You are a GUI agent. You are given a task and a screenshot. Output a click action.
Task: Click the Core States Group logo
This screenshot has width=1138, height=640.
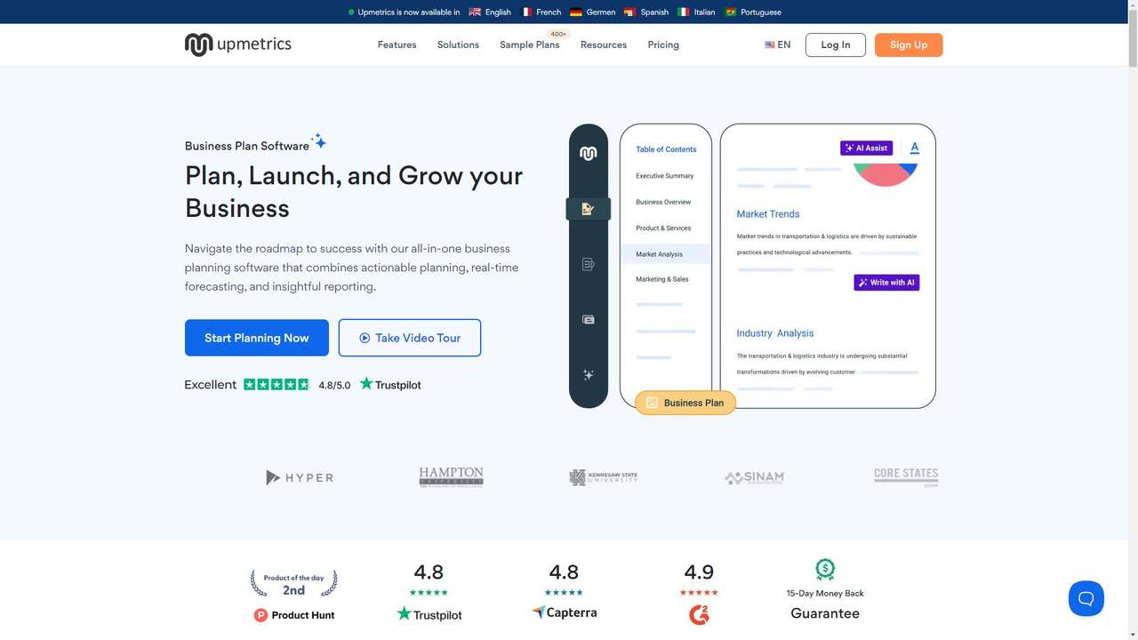906,476
